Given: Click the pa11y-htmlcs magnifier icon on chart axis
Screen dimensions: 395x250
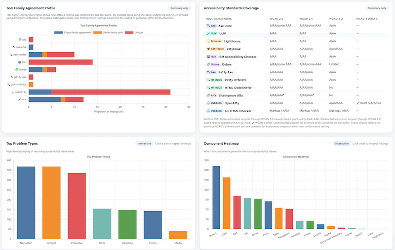Looking at the screenshot, I should click(8, 84).
